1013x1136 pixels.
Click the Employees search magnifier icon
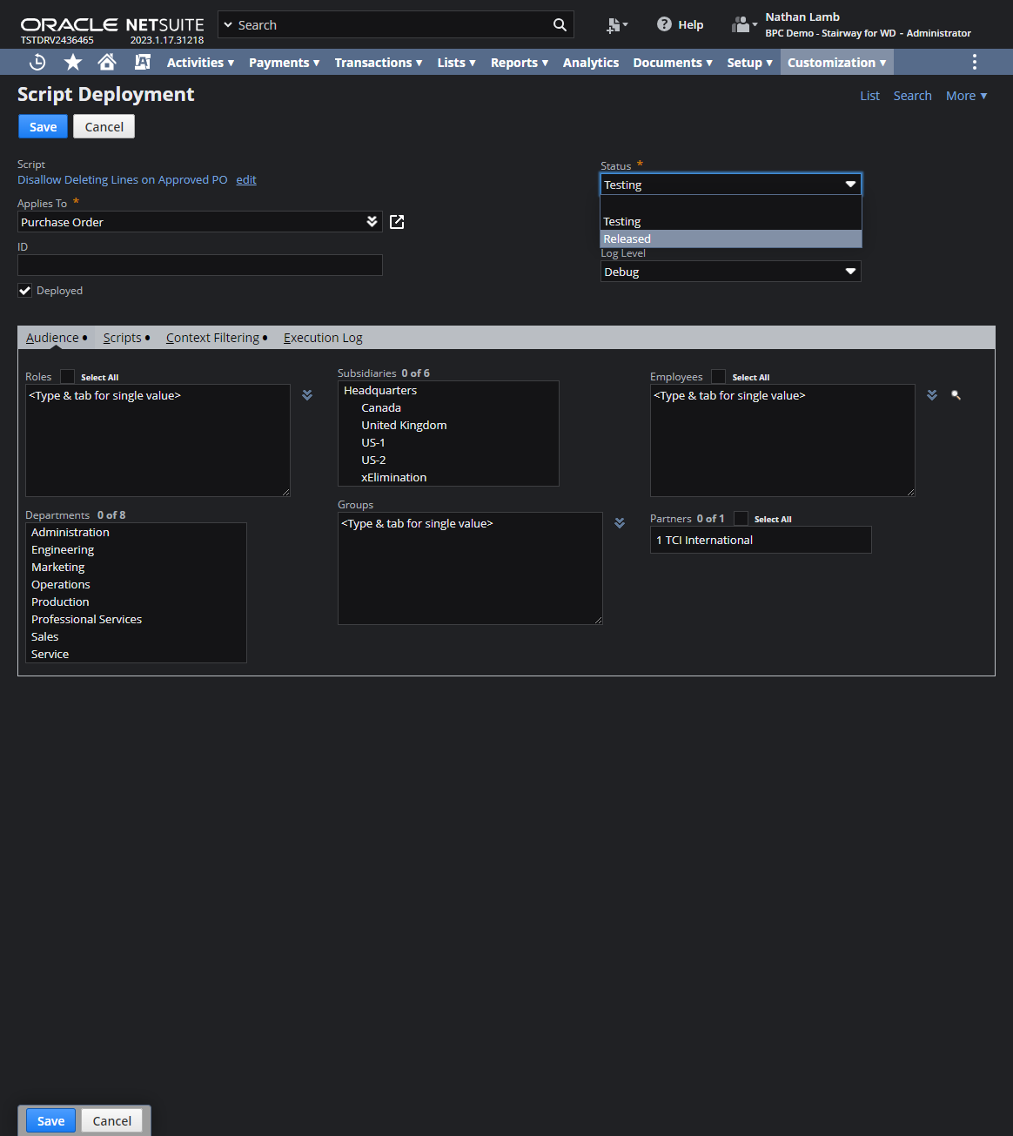pyautogui.click(x=956, y=395)
